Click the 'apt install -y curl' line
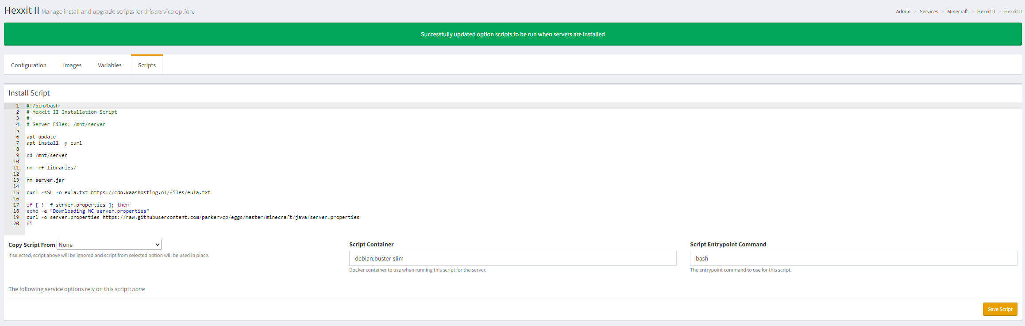This screenshot has width=1025, height=326. (x=54, y=143)
